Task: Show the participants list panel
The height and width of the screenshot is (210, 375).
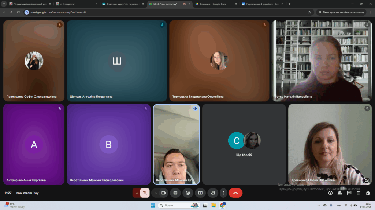Action: (x=340, y=192)
